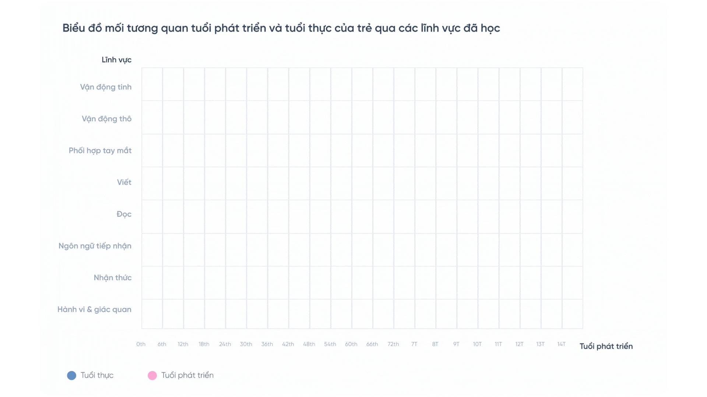Click the Phối hợp tay mắt label
The width and height of the screenshot is (707, 397).
(x=100, y=151)
